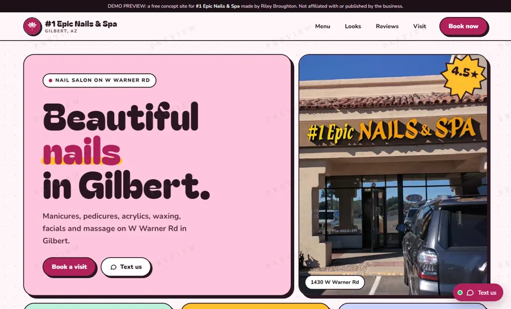Viewport: 511px width, 309px height.
Task: Click the hero Text us button
Action: 126,266
